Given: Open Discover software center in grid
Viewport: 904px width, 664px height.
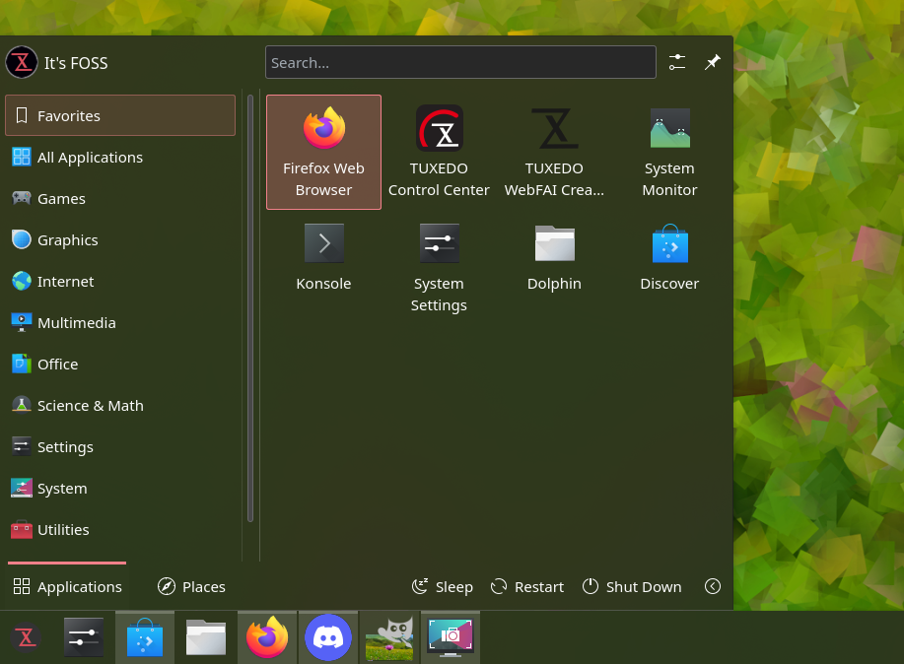Looking at the screenshot, I should [669, 257].
